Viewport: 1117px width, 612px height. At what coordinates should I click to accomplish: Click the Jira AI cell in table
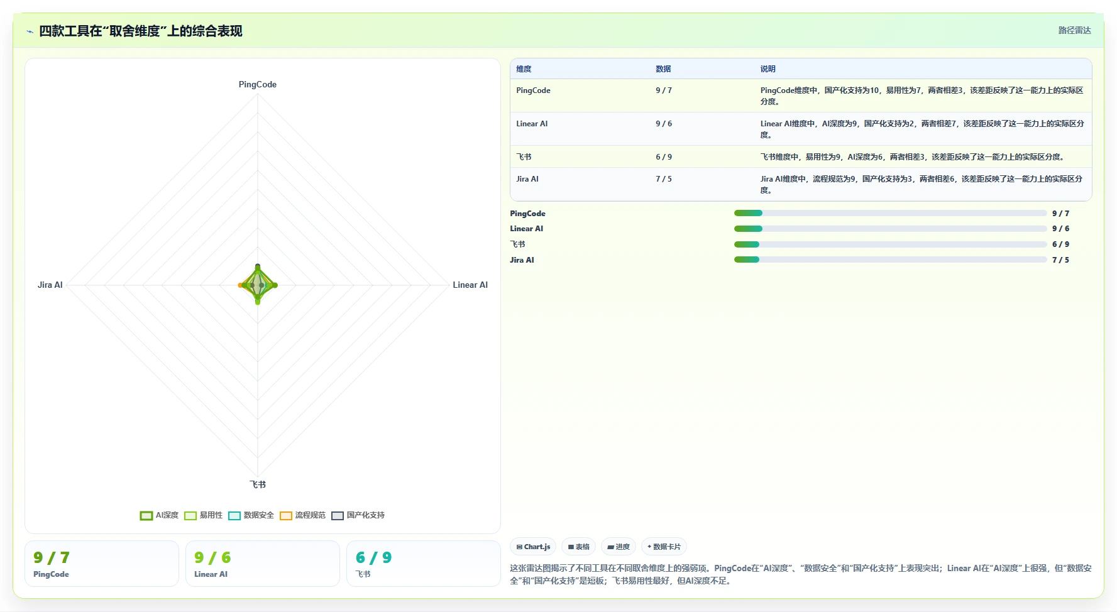[527, 179]
